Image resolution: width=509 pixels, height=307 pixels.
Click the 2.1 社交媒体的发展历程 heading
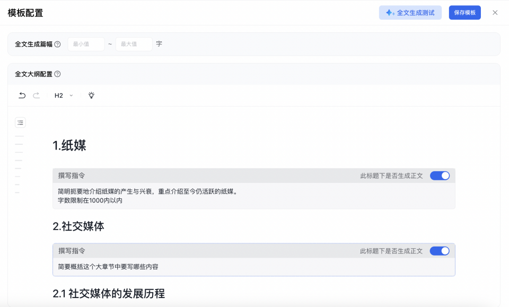(109, 294)
